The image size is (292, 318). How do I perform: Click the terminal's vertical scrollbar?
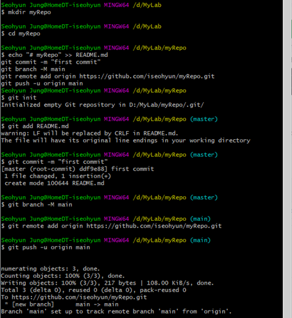pos(288,159)
